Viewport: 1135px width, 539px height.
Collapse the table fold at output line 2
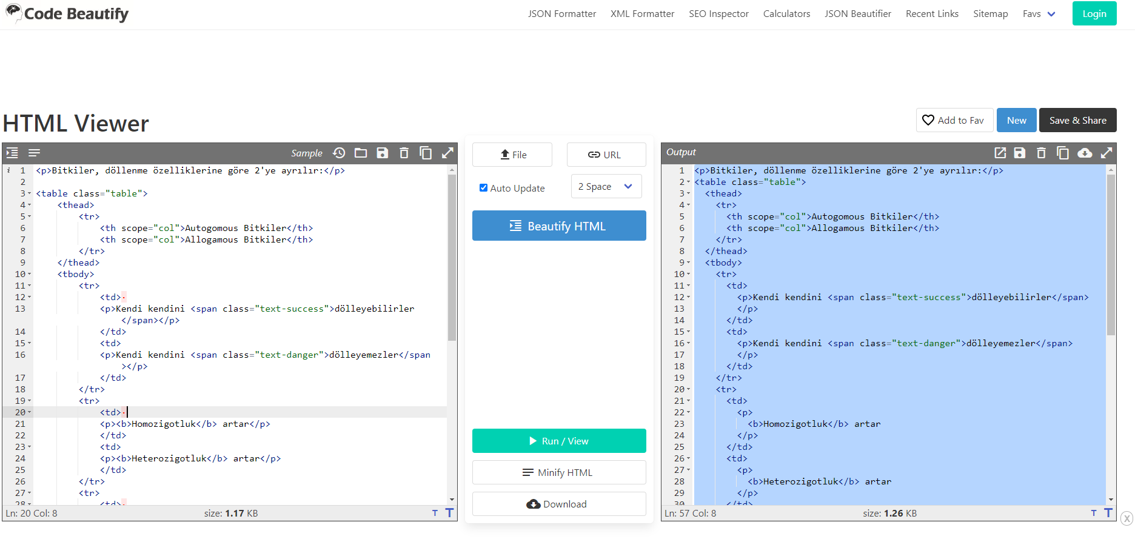pyautogui.click(x=689, y=182)
